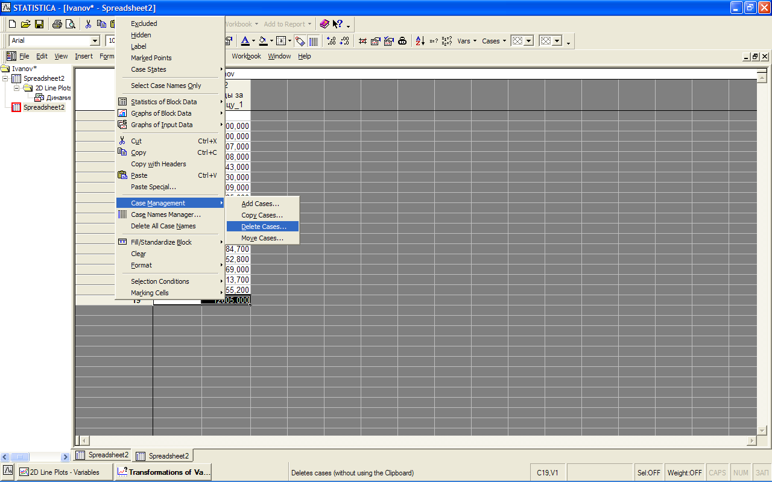
Task: Open the File menu
Action: point(24,56)
